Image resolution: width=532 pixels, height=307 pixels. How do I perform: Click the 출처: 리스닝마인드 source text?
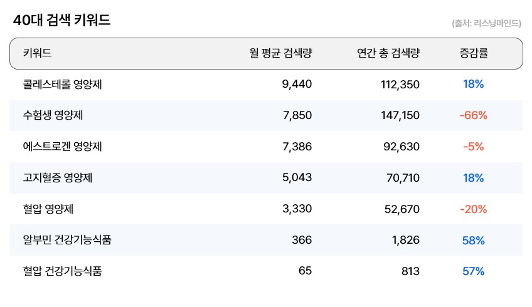486,23
